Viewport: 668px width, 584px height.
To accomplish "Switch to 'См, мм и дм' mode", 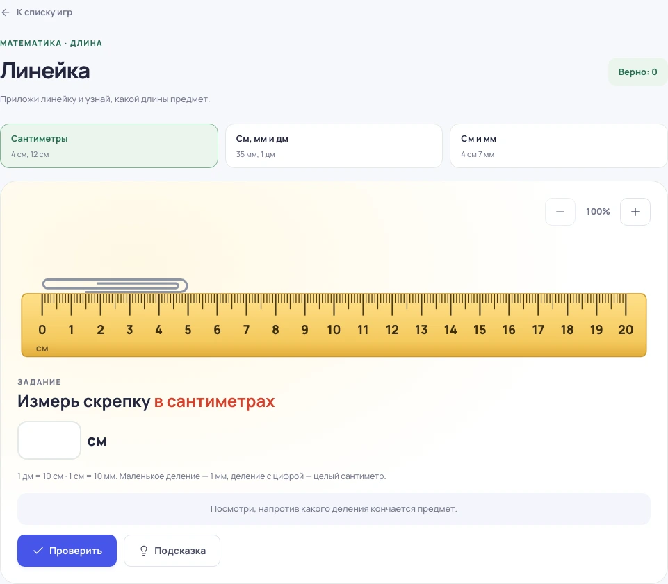I will pos(334,146).
